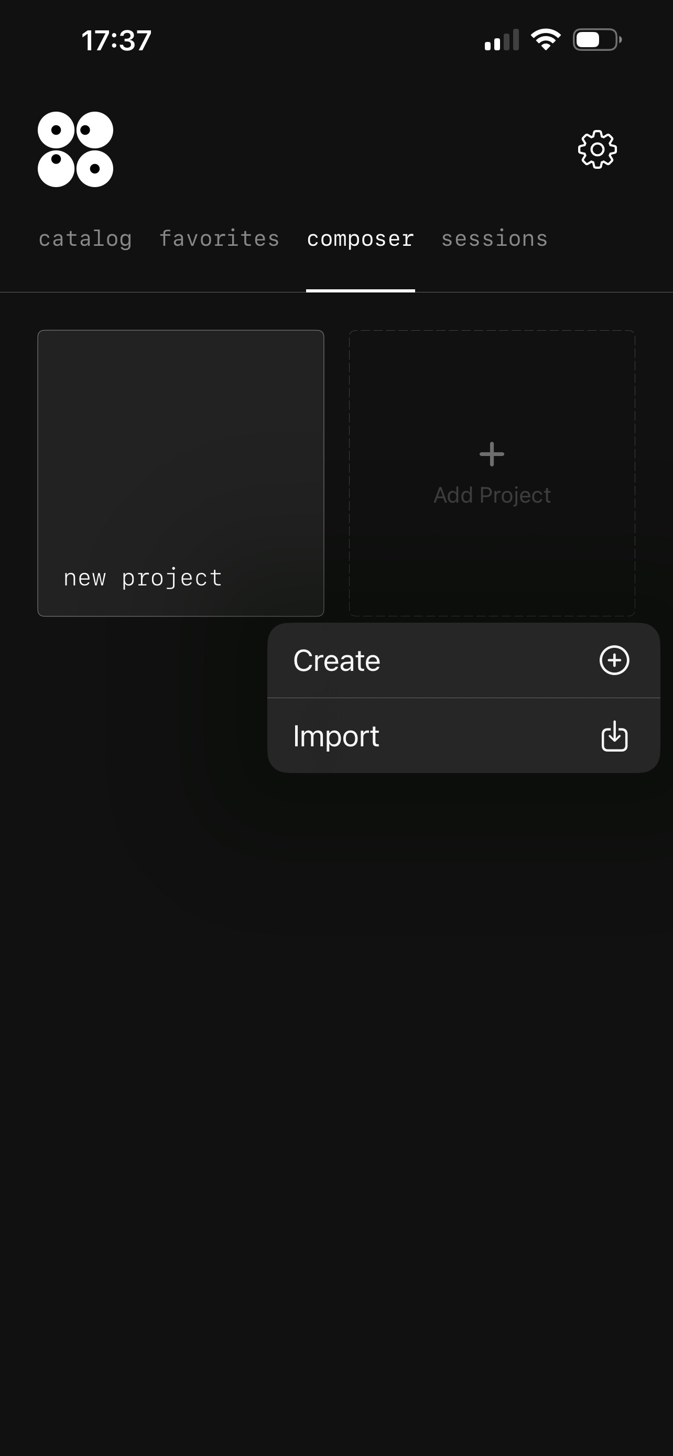Choose Create from the popup menu

(463, 660)
